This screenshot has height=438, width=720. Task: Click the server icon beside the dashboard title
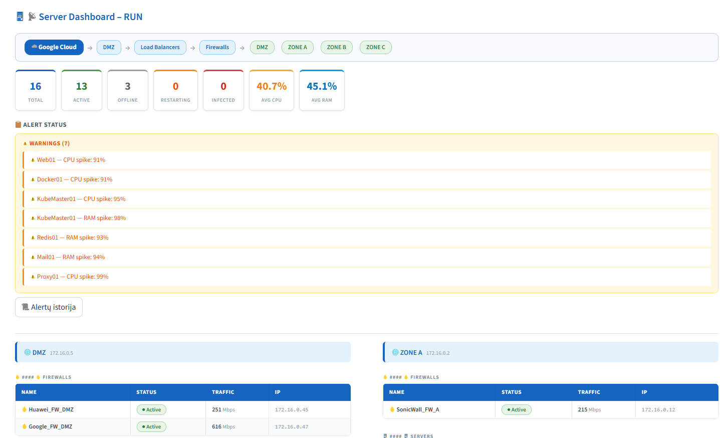[x=20, y=17]
